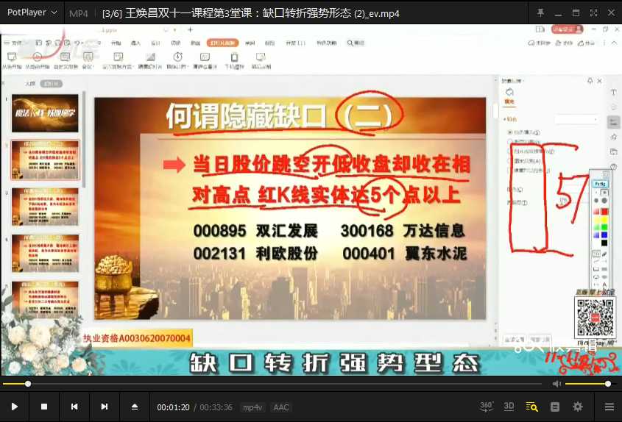Screen dimensions: 622x422
Task: Click the AAC audio codec label
Action: point(280,407)
